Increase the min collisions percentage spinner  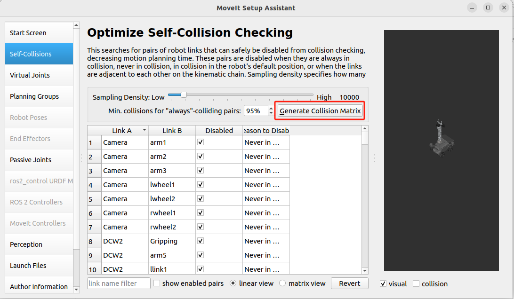[271, 108]
